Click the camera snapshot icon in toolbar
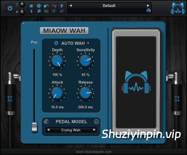The height and width of the screenshot is (155, 187). tap(46, 11)
